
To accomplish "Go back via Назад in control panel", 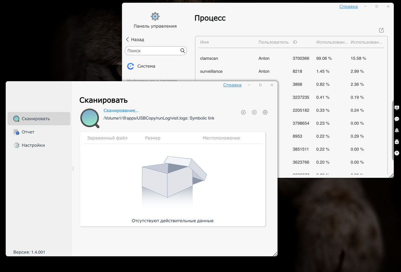I will coord(135,39).
